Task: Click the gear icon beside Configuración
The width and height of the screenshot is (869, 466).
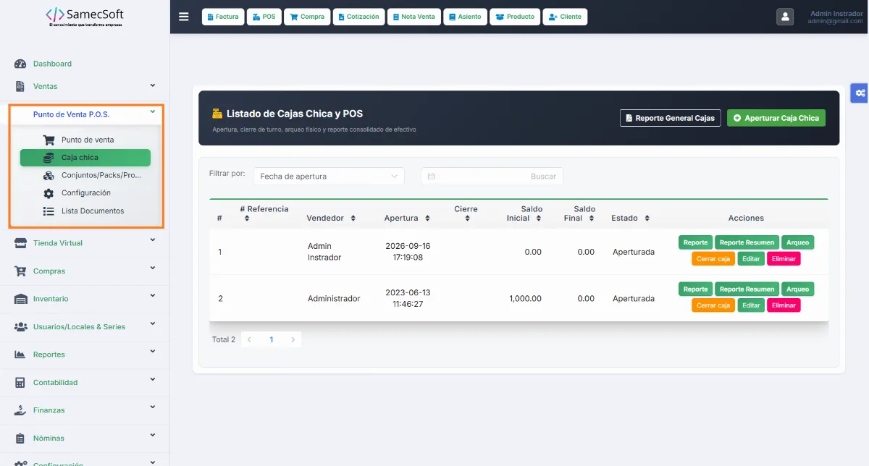Action: pyautogui.click(x=49, y=193)
